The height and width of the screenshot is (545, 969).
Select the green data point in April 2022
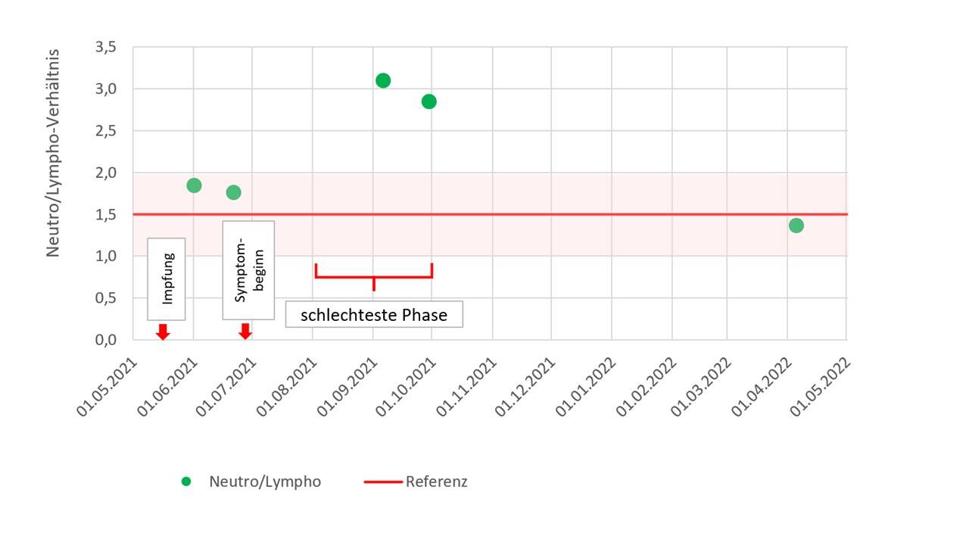796,226
